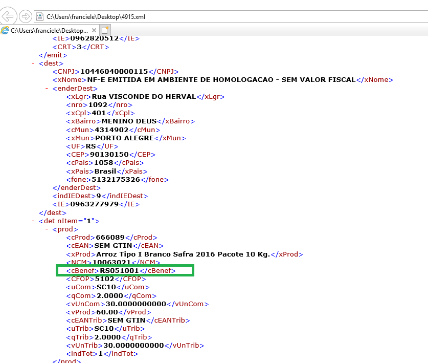Click the xMun value PORTO ALEGRE
Screen dimensions: 428x363
coord(124,138)
